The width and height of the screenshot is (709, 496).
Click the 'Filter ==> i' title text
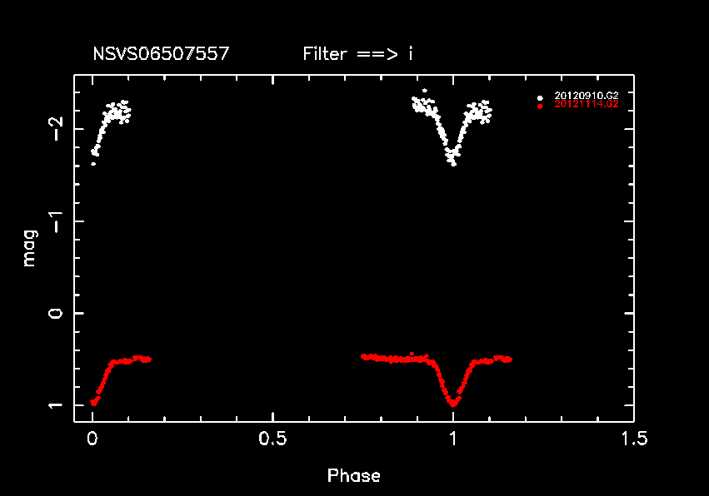[x=358, y=55]
